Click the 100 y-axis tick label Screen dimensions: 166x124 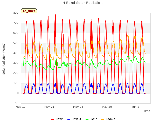coord(16,83)
